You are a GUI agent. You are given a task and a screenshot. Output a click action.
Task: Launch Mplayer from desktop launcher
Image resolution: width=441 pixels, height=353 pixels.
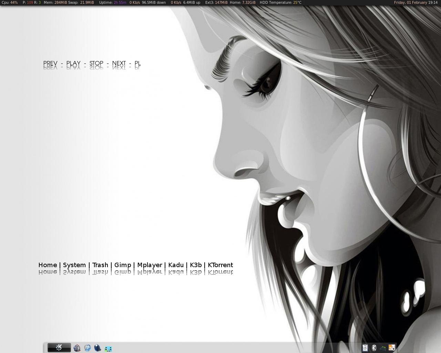150,265
